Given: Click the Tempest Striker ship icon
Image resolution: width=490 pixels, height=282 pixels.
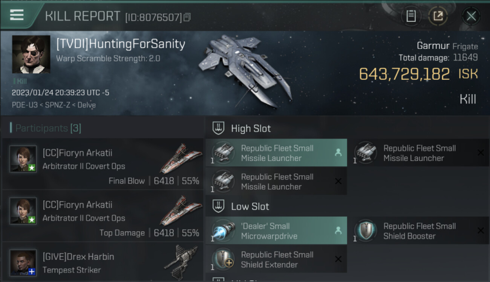Looking at the screenshot, I should click(181, 262).
